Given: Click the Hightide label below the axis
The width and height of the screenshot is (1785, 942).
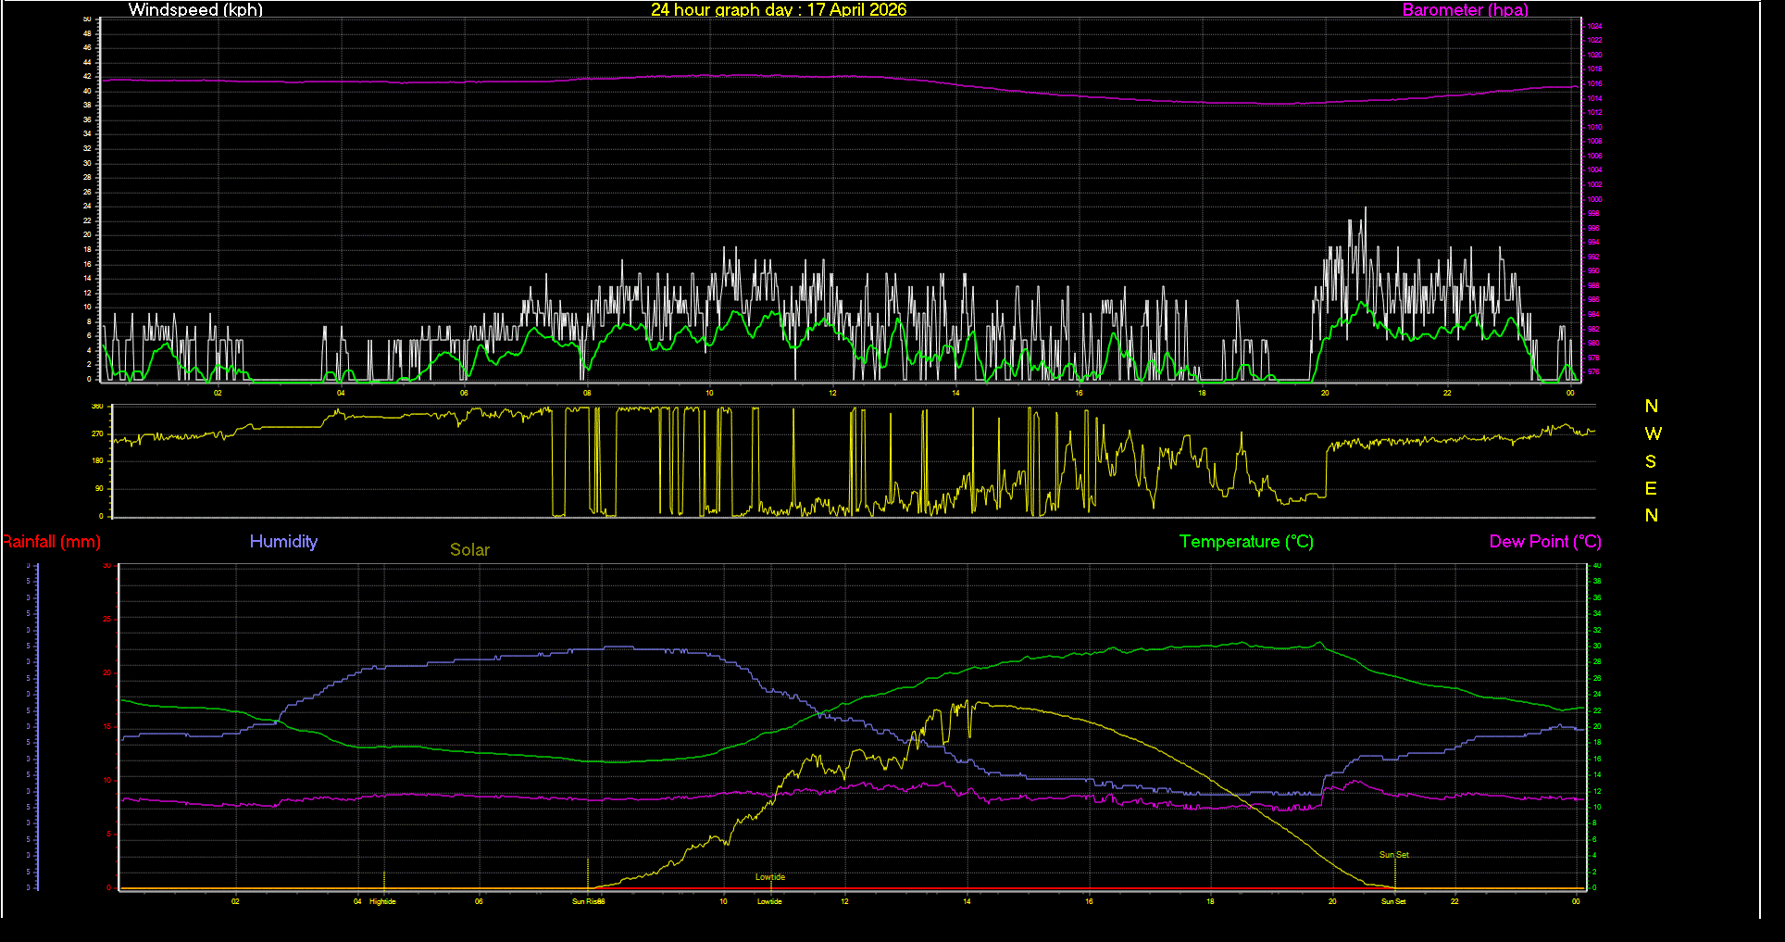Looking at the screenshot, I should [381, 900].
